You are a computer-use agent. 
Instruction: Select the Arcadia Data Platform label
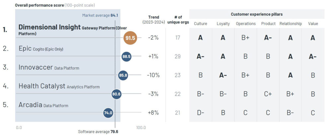point(43,105)
